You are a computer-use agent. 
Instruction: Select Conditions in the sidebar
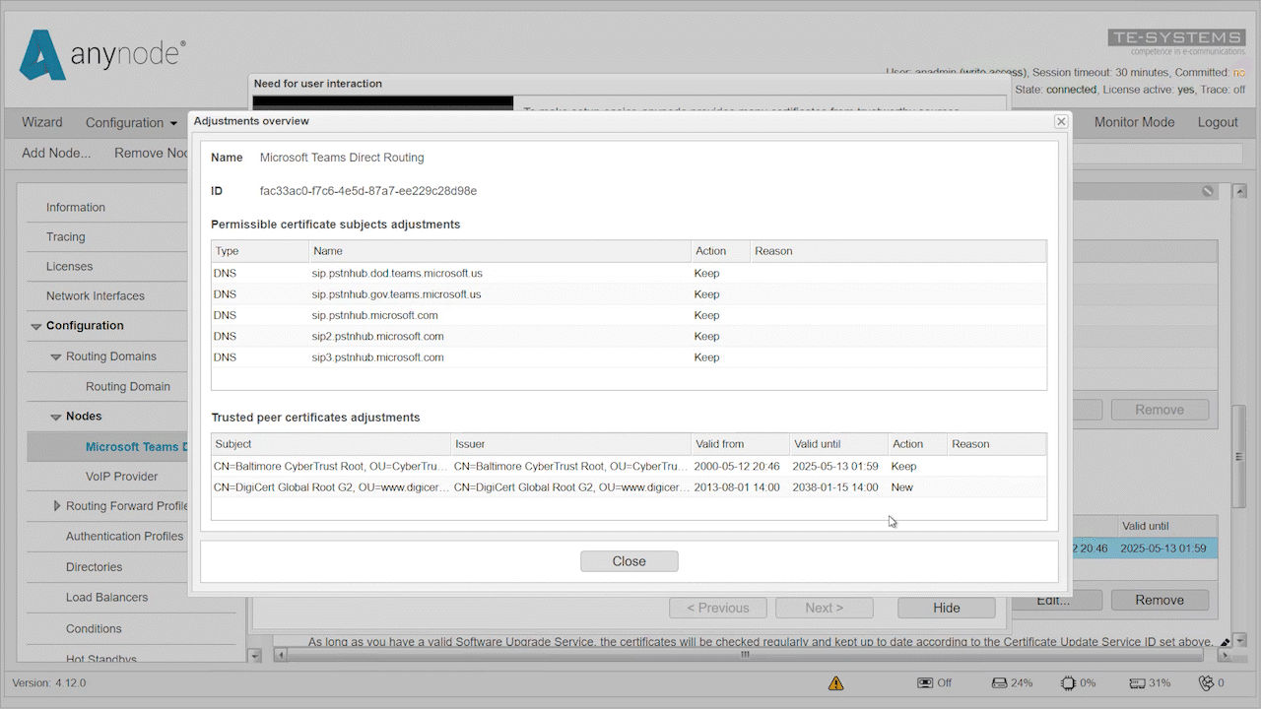click(x=94, y=628)
